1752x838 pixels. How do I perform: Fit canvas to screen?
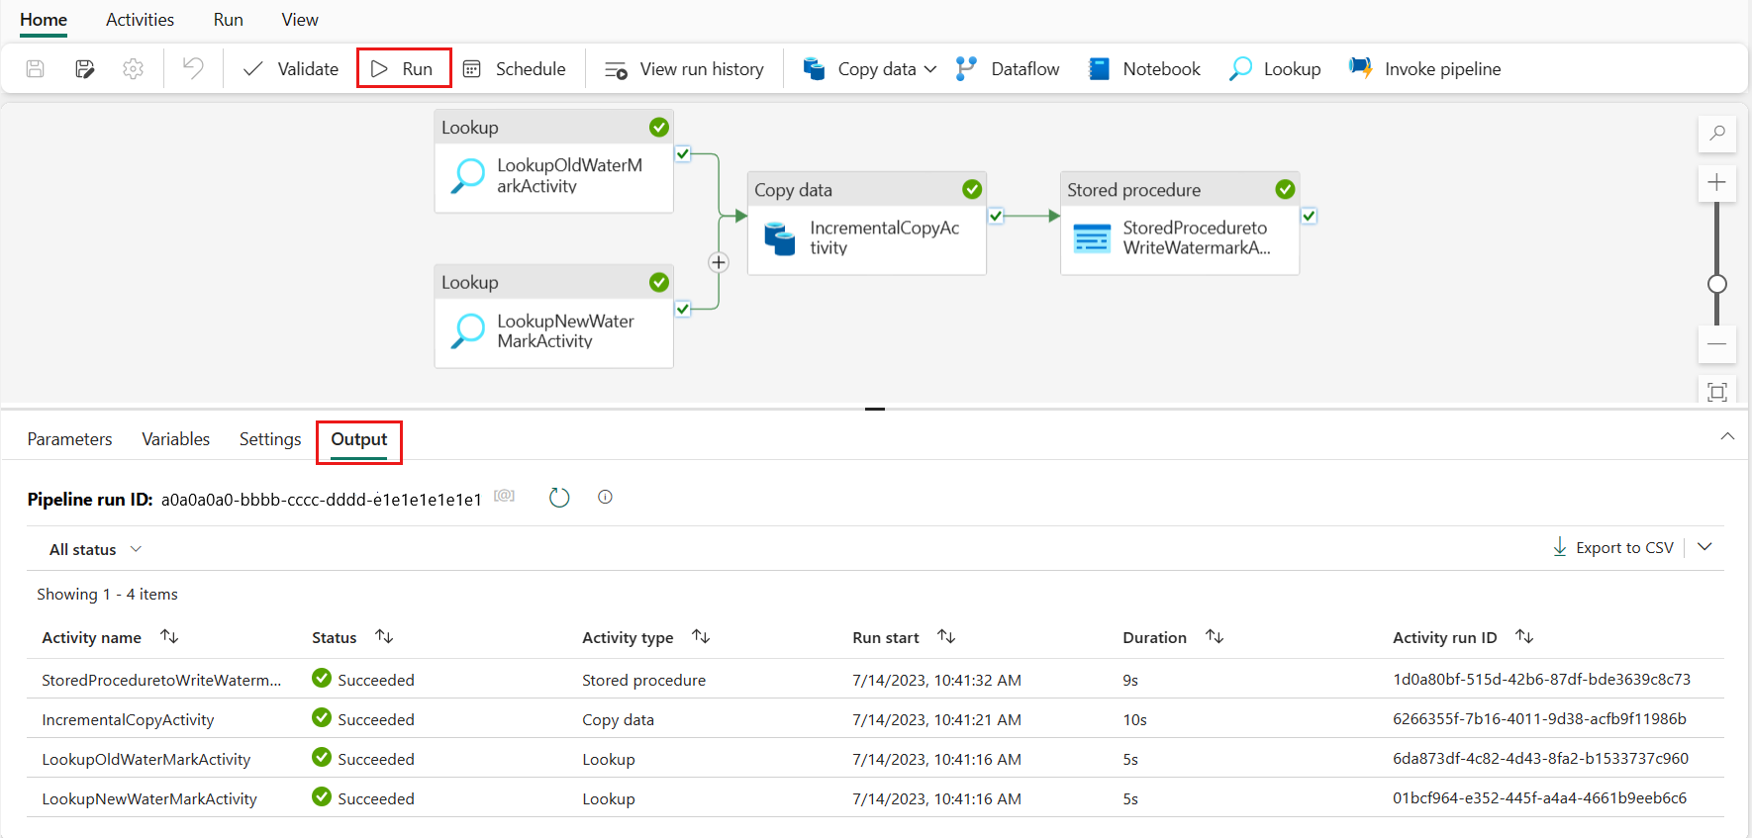(x=1717, y=392)
